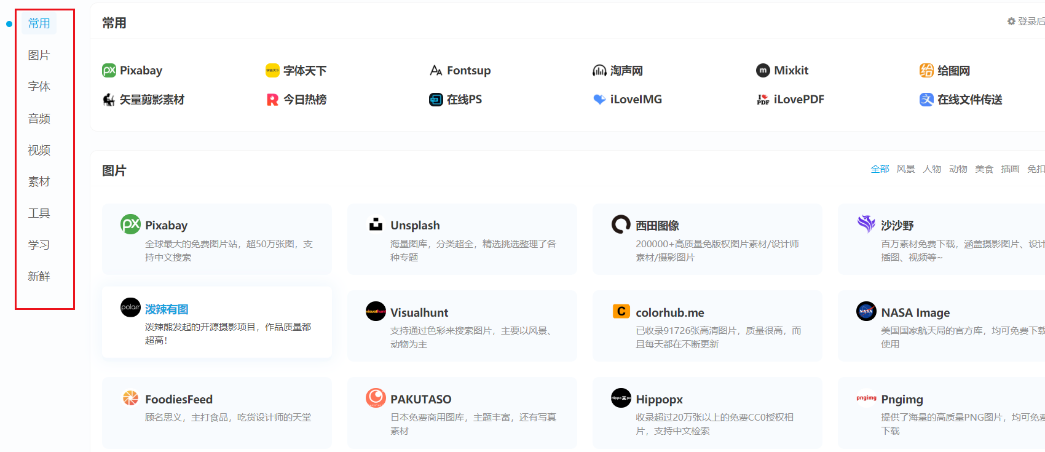Click the NASA Image logo

pos(866,311)
